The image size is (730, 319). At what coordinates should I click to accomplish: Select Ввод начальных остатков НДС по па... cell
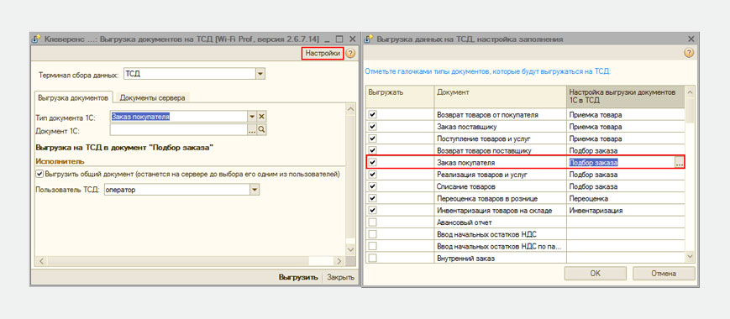[501, 246]
